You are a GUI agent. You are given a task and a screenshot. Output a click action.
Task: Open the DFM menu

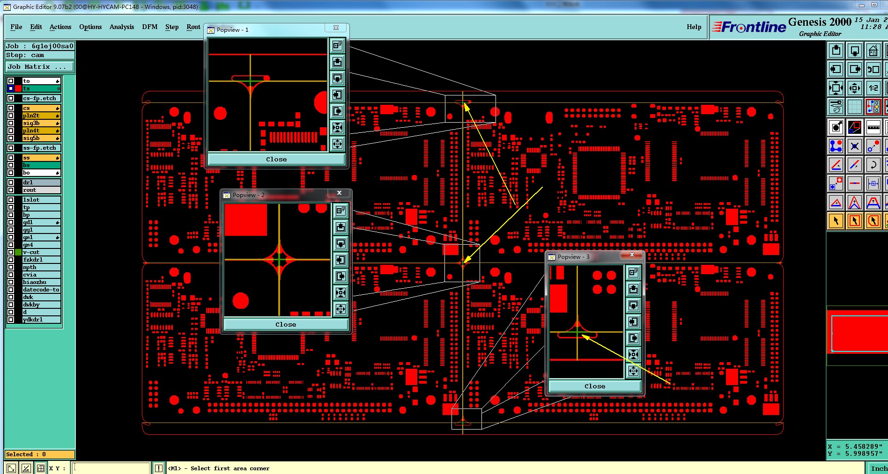point(150,27)
